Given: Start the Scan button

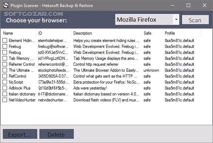Looking at the screenshot, I should (x=195, y=20).
